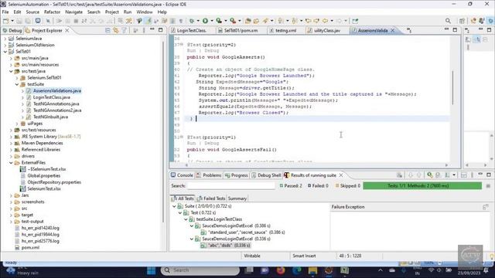
Task: Open the testng.xml editor tab
Action: point(283,30)
